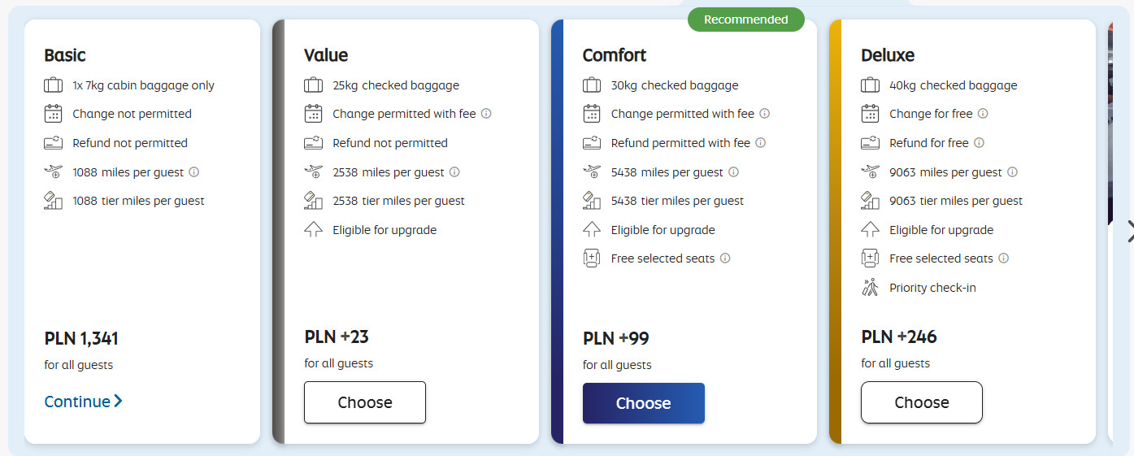Open info for Comfort change with fee
This screenshot has width=1134, height=456.
point(765,114)
